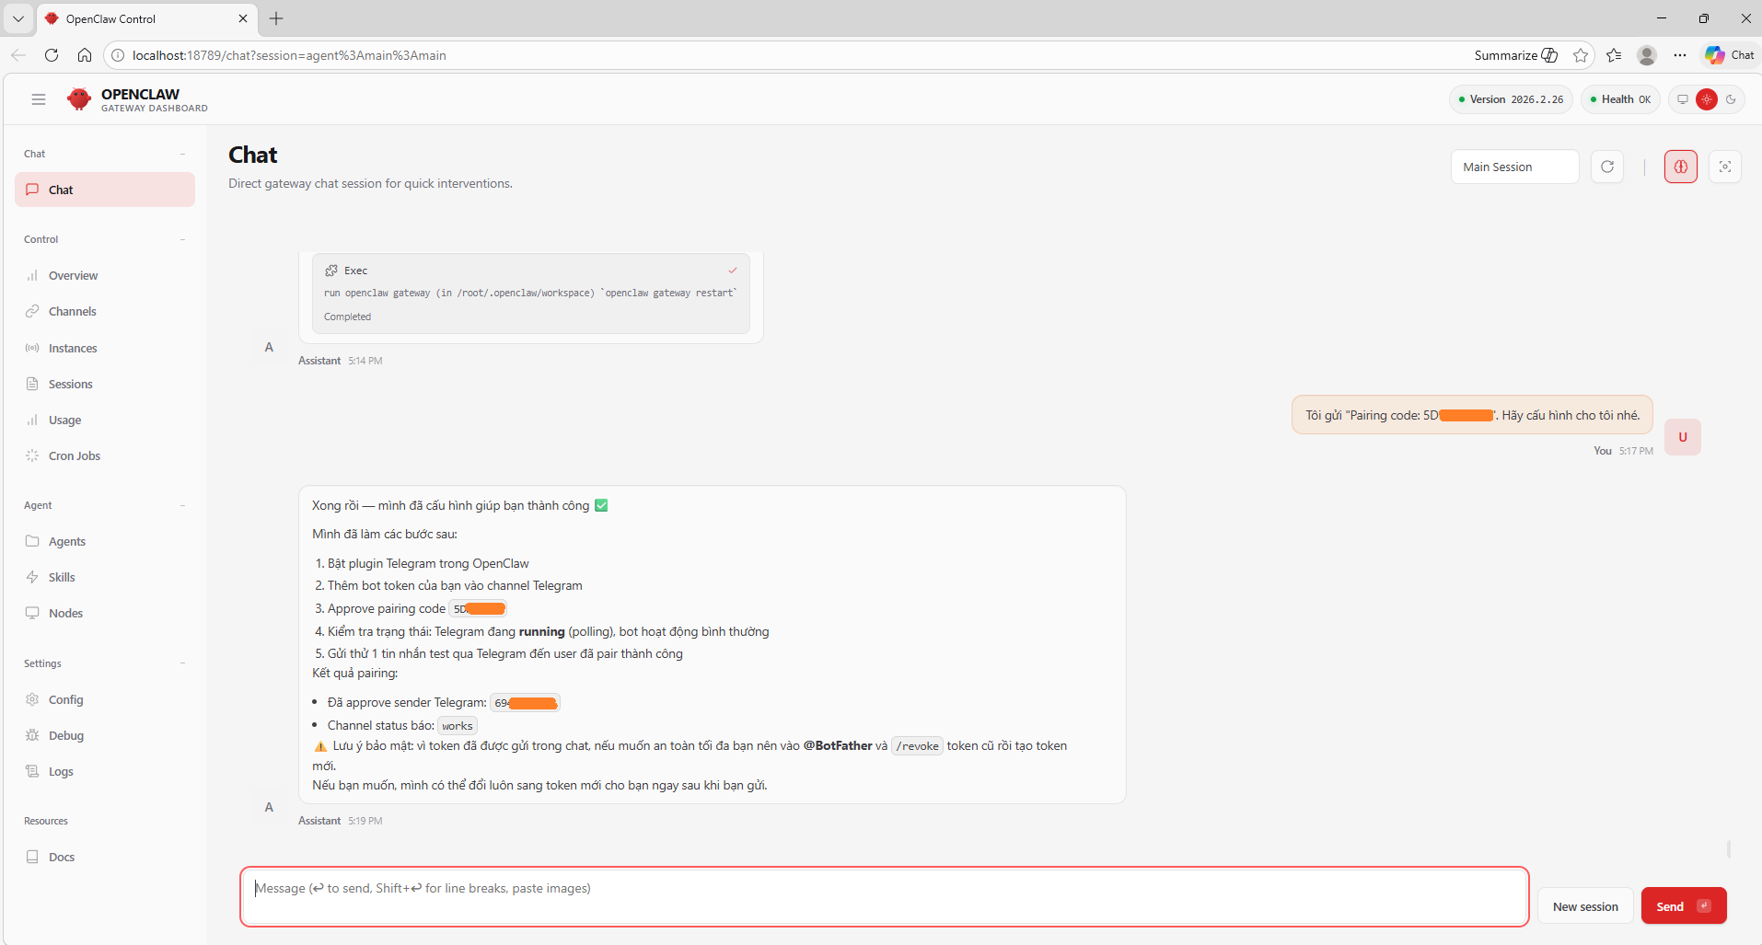1762x945 pixels.
Task: Click the 'works' status chip
Action: [457, 726]
